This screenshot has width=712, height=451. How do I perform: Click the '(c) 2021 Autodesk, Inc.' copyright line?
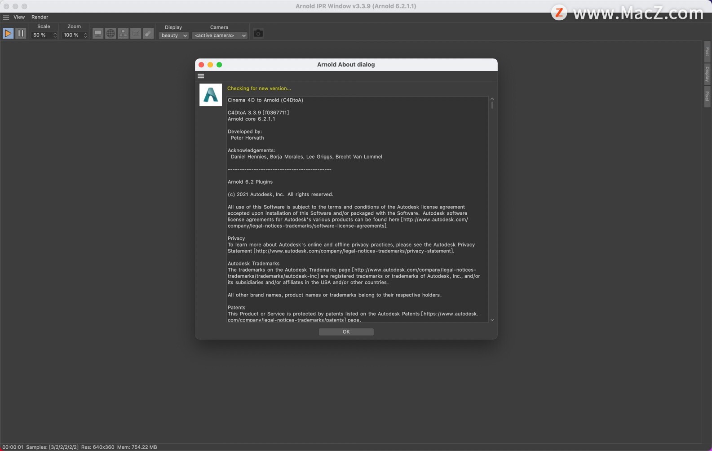point(281,195)
